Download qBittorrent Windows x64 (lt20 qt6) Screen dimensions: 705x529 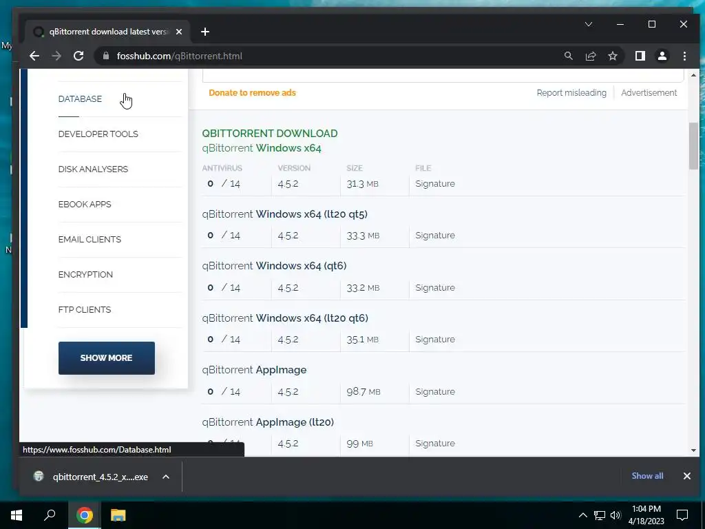285,318
